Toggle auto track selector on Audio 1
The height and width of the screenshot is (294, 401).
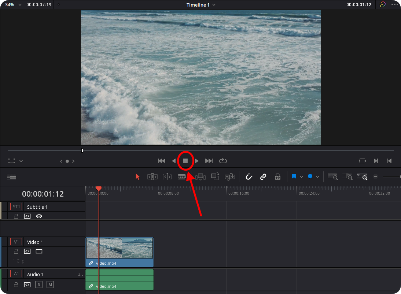27,284
